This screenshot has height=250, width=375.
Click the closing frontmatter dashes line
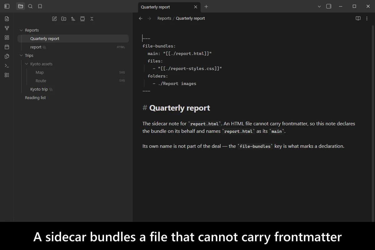click(x=146, y=91)
